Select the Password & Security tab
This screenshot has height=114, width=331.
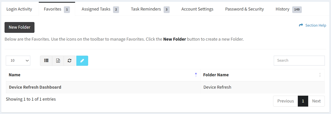244,9
